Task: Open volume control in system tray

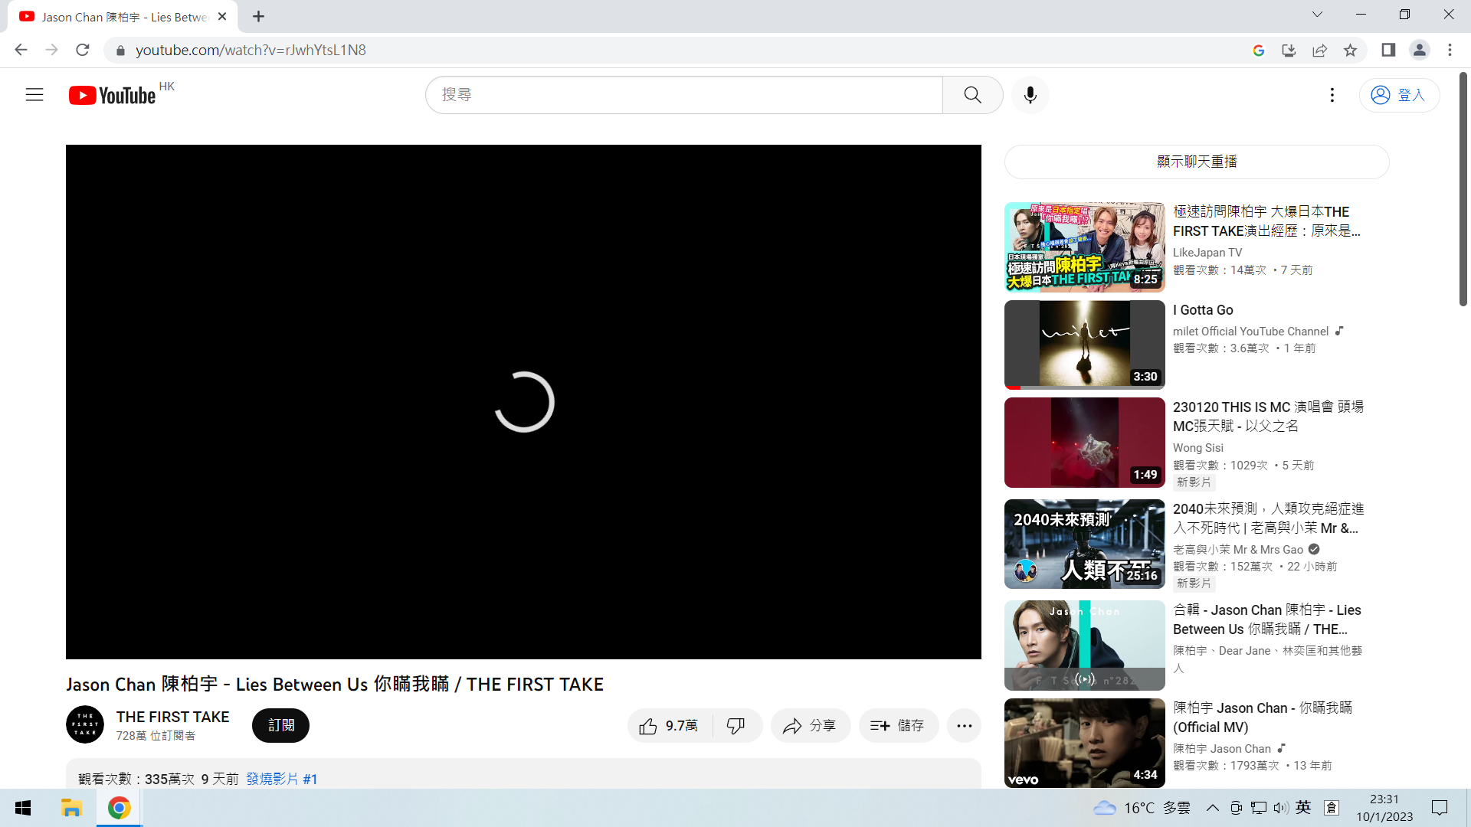Action: [x=1280, y=808]
